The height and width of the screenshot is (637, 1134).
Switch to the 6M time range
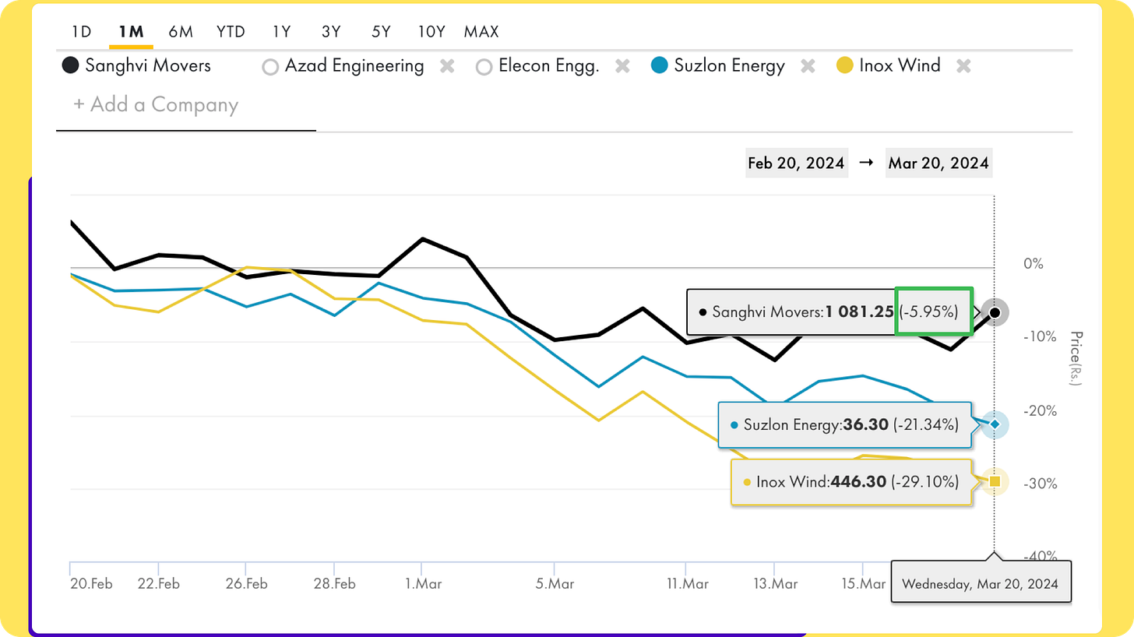click(181, 32)
